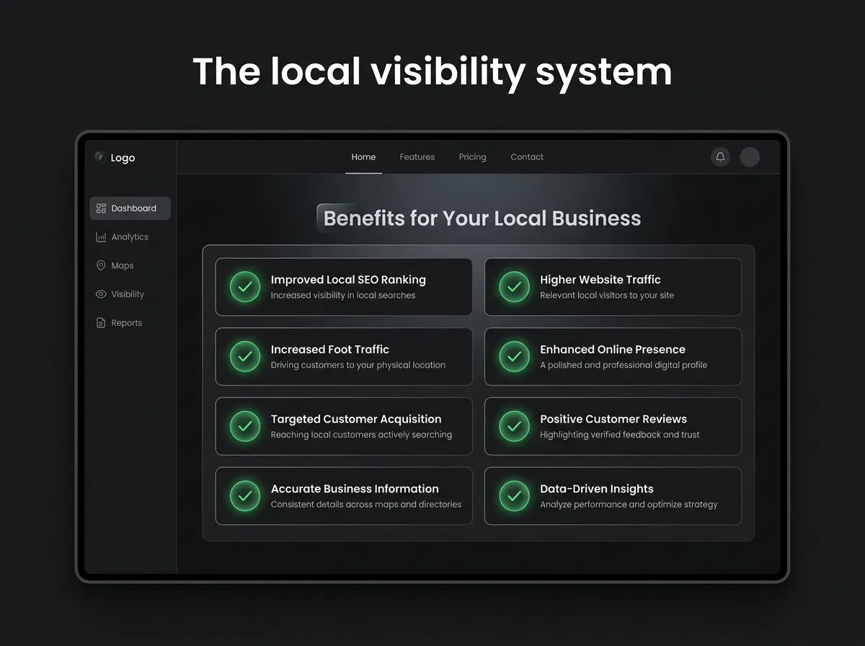Click the checkmark beside Positive Customer Reviews
Viewport: 865px width, 646px height.
514,426
